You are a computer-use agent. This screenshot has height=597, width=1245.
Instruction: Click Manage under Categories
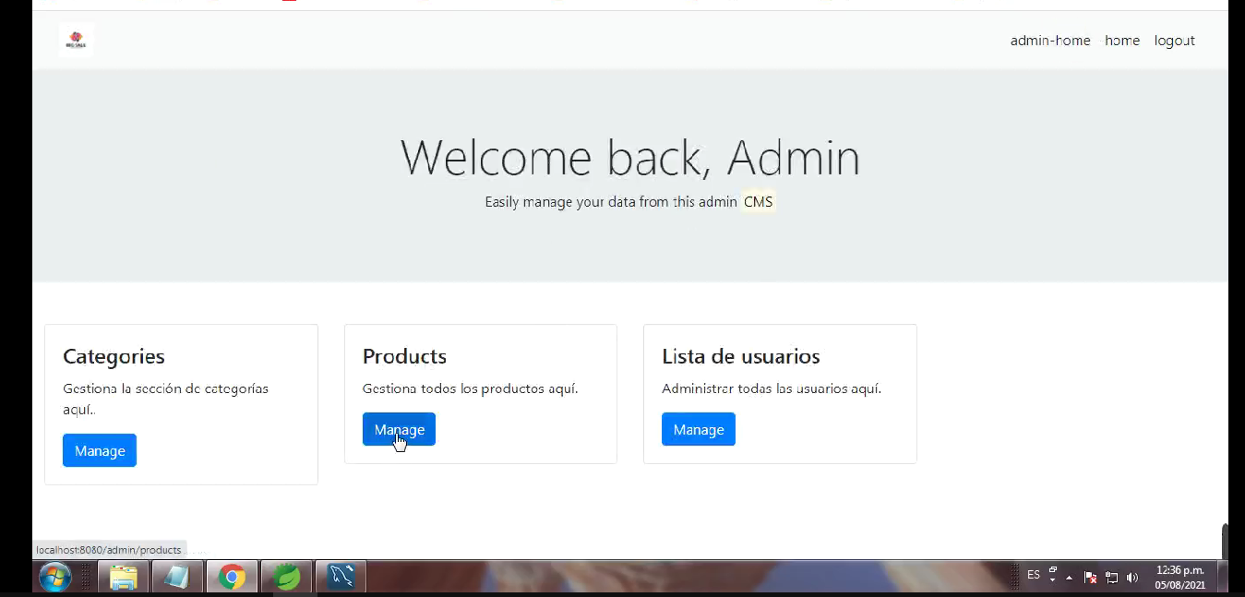coord(100,450)
